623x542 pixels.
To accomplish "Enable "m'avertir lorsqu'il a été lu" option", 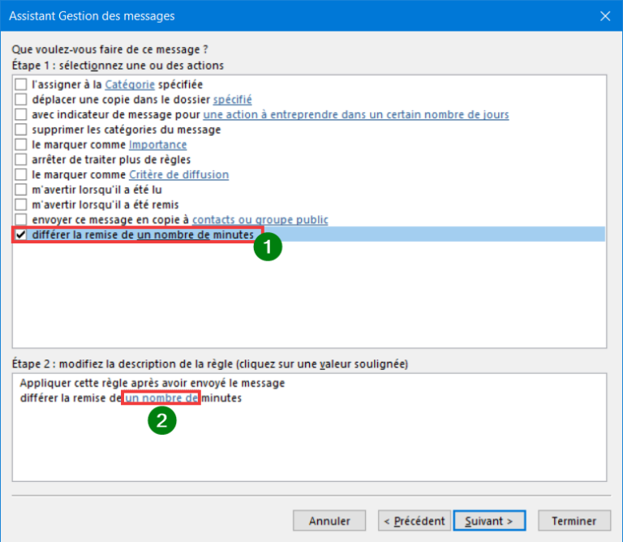I will (x=21, y=190).
